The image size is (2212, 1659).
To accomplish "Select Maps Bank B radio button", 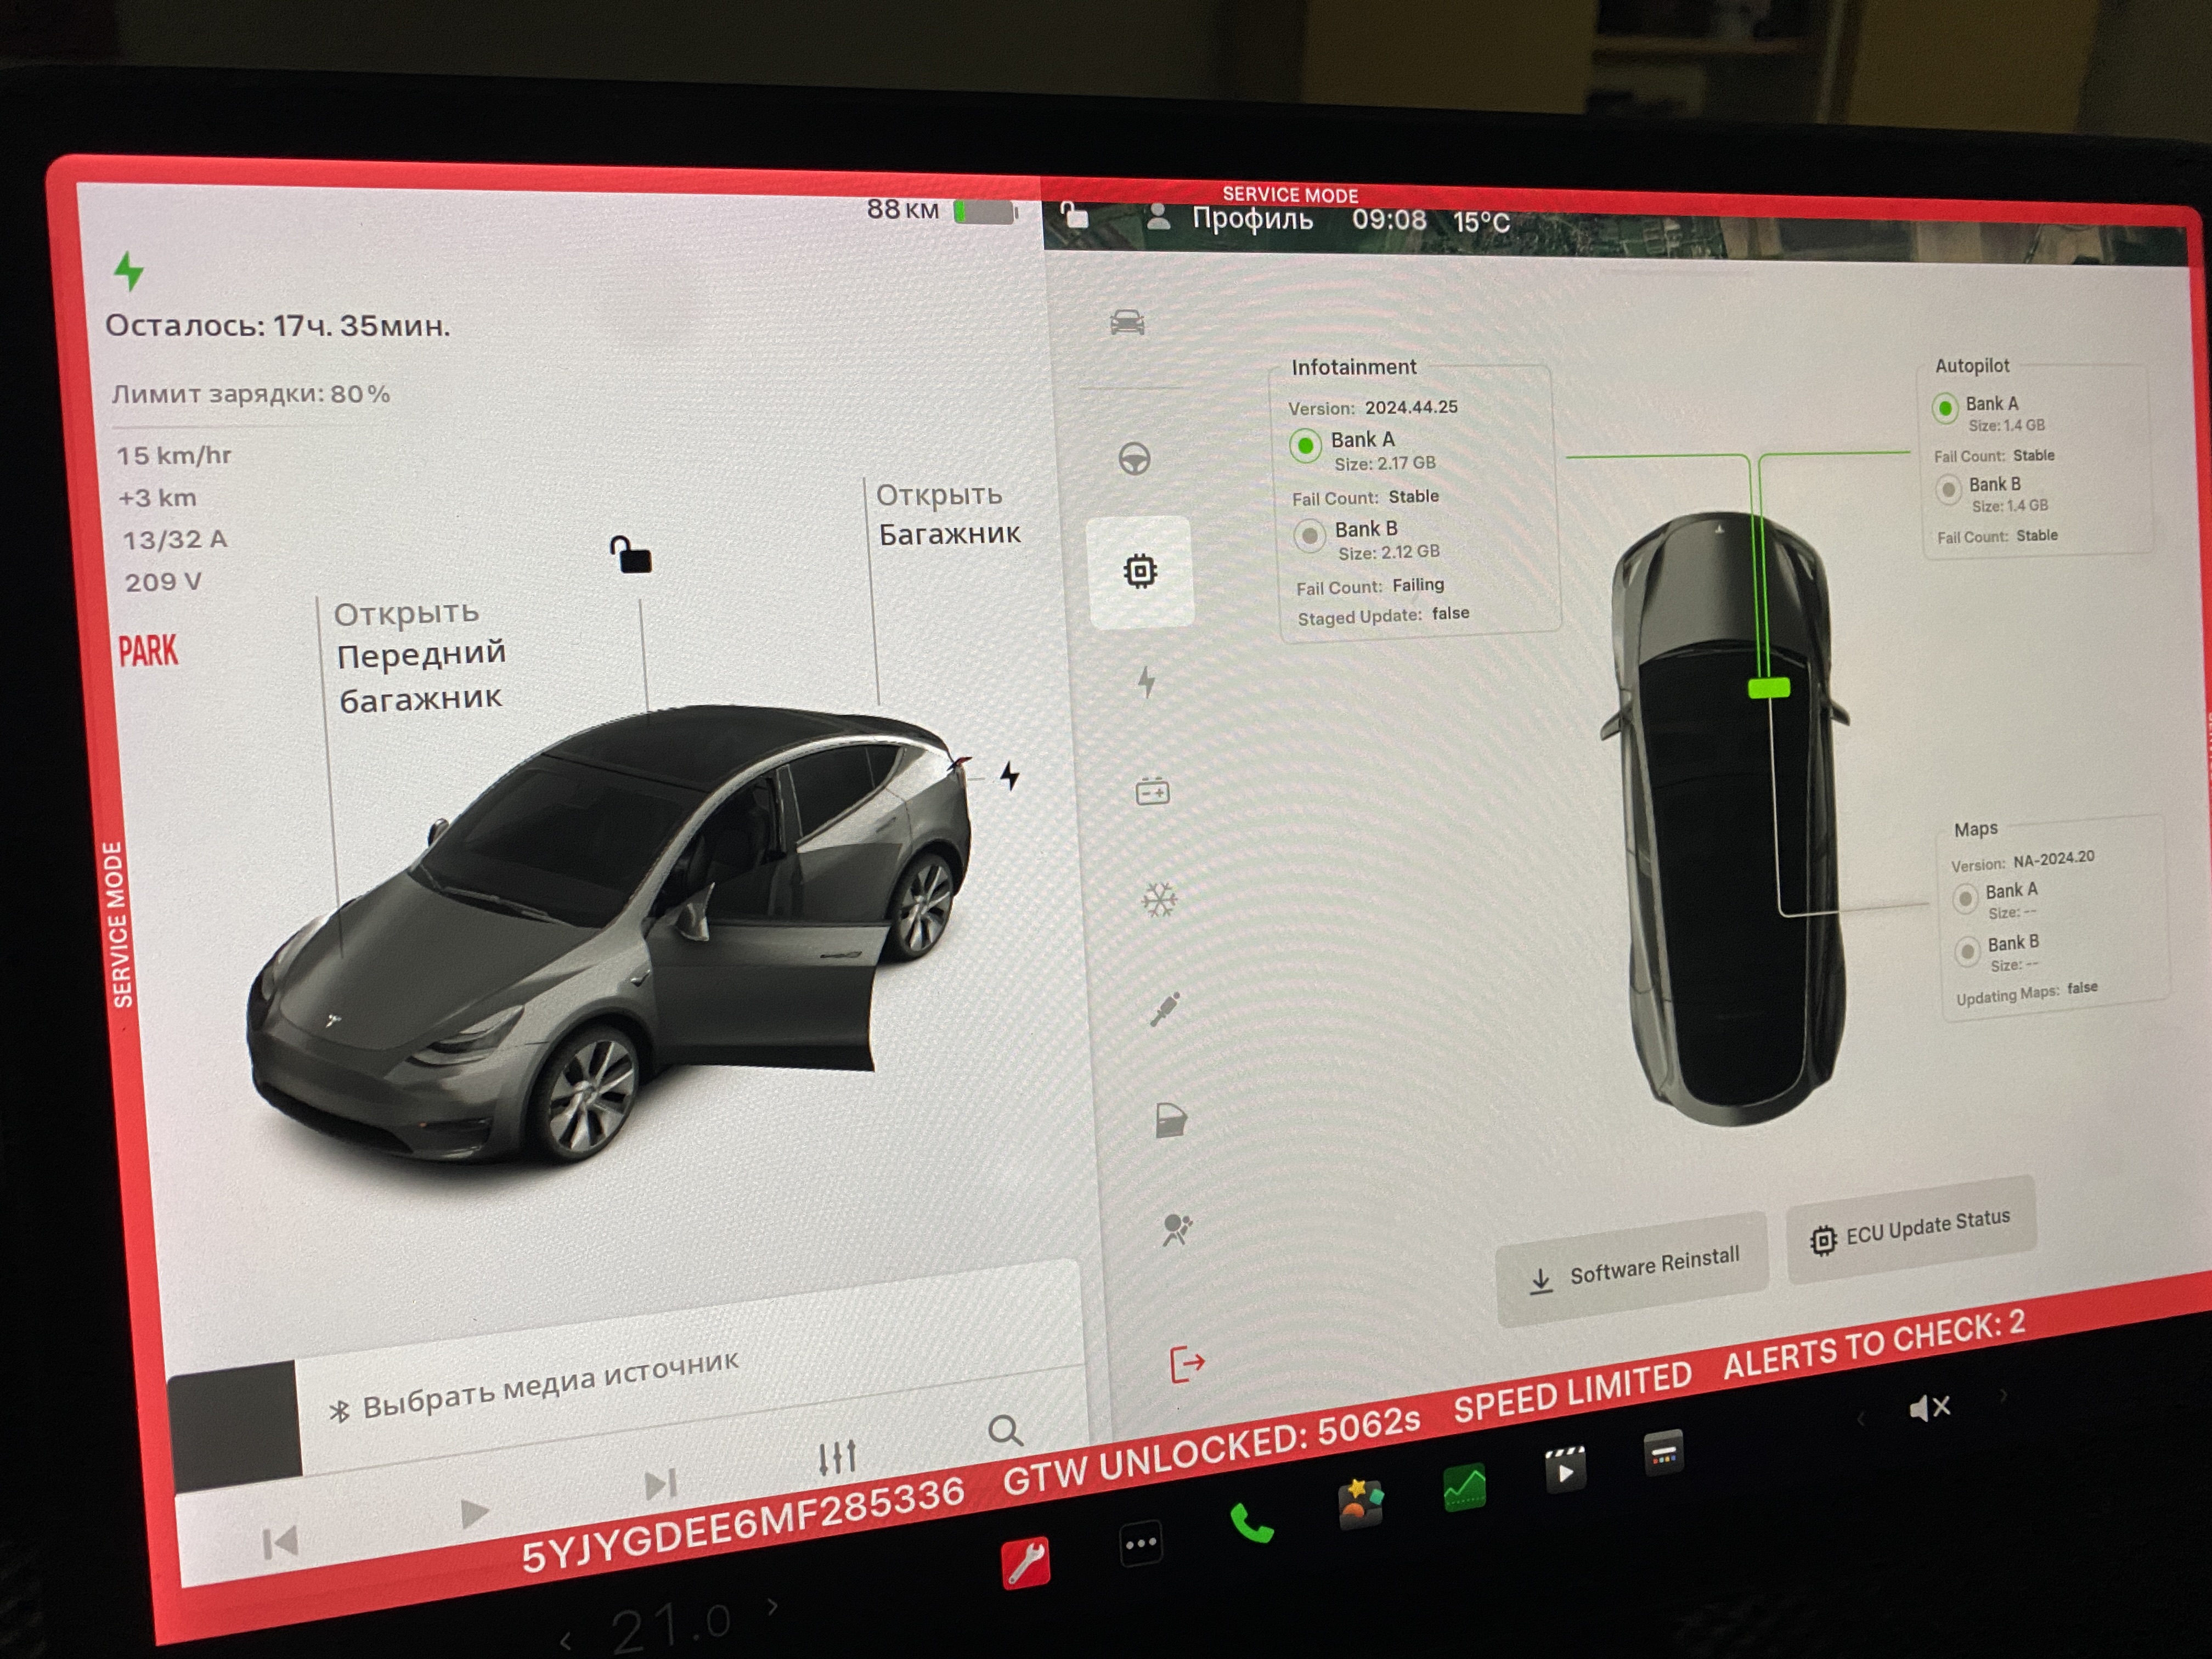I will [x=1967, y=951].
